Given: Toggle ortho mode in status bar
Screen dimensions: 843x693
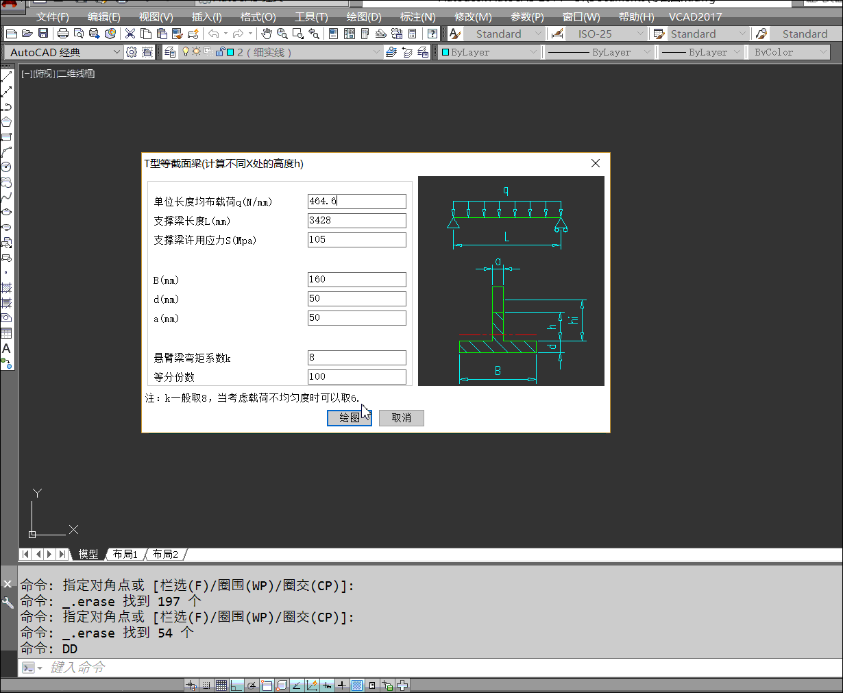Looking at the screenshot, I should [236, 685].
